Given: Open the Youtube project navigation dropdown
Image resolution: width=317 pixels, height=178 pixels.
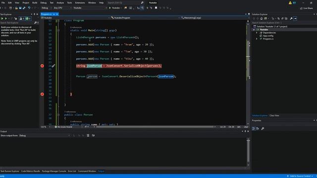Looking at the screenshot, I should coord(75,18).
